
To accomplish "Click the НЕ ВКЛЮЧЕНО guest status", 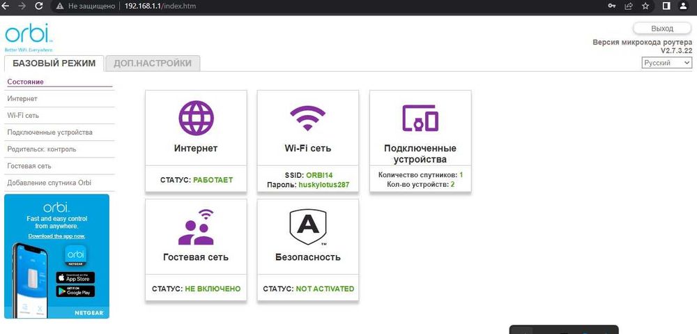I will pos(213,289).
